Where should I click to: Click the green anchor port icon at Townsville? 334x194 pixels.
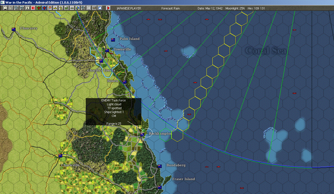pos(103,48)
